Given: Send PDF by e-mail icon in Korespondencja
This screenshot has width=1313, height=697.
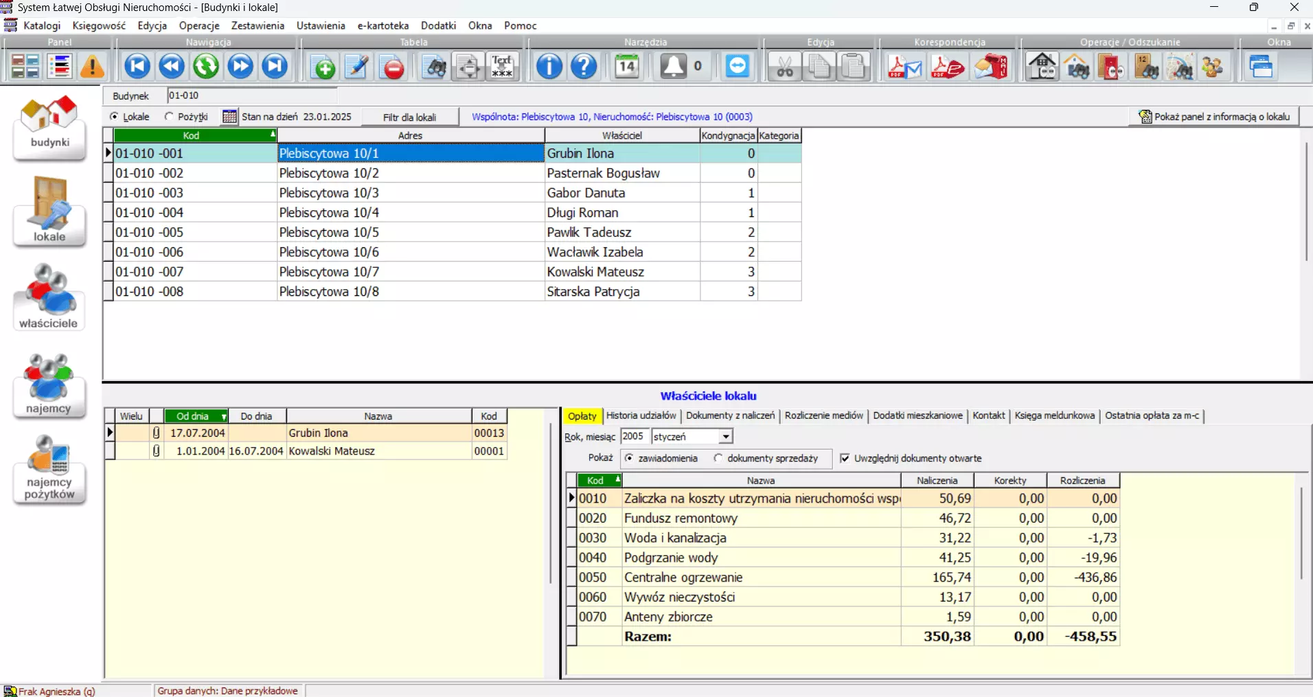Looking at the screenshot, I should [904, 67].
